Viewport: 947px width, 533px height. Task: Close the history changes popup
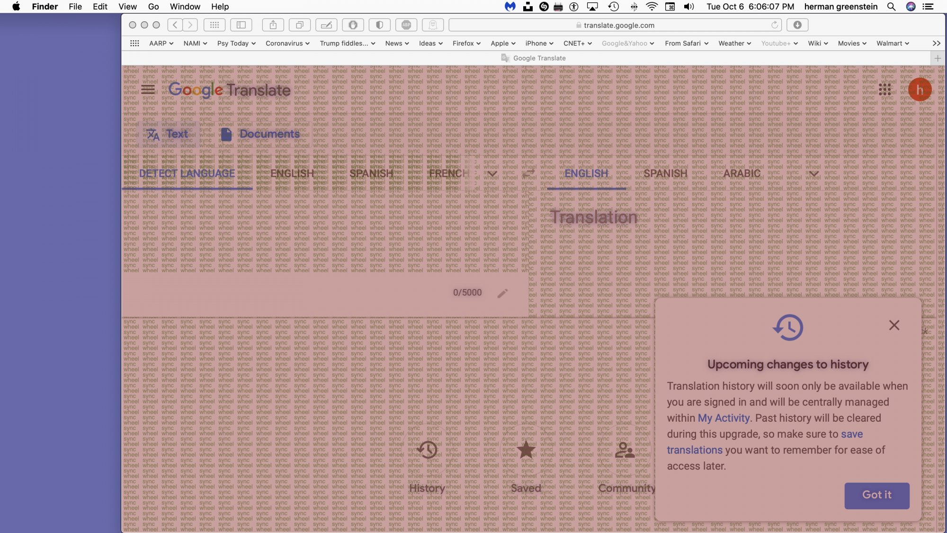tap(894, 325)
